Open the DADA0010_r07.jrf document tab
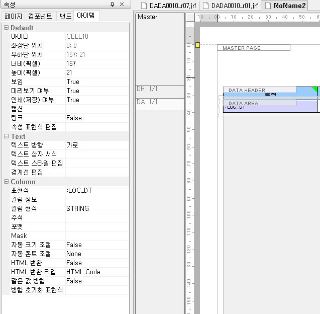Image resolution: width=320 pixels, height=314 pixels. coord(169,6)
